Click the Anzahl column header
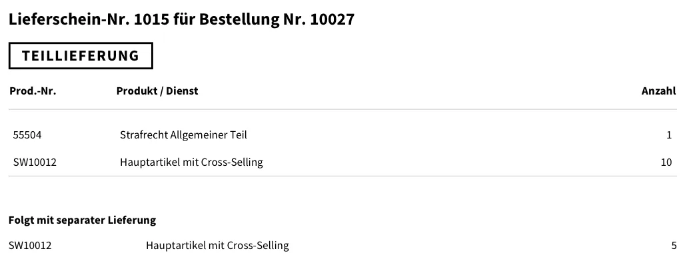693x273 pixels. 658,91
